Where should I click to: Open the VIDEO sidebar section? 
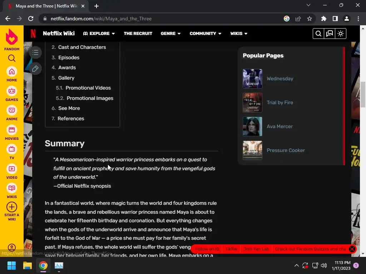[12, 172]
